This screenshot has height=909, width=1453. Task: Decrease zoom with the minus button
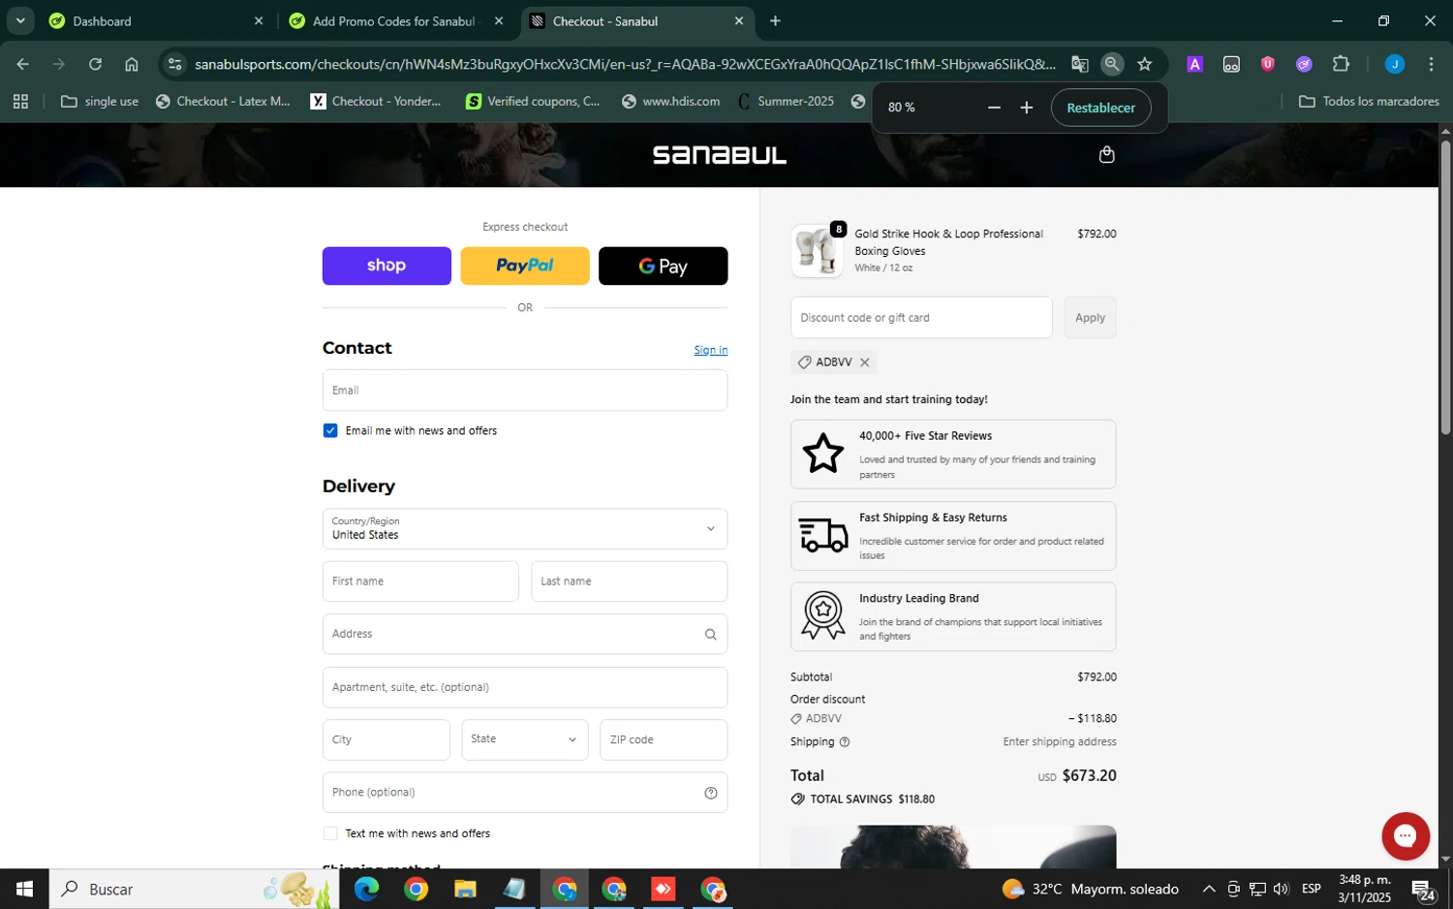point(994,108)
